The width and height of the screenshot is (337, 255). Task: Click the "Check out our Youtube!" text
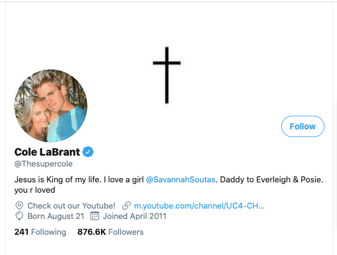pos(71,206)
